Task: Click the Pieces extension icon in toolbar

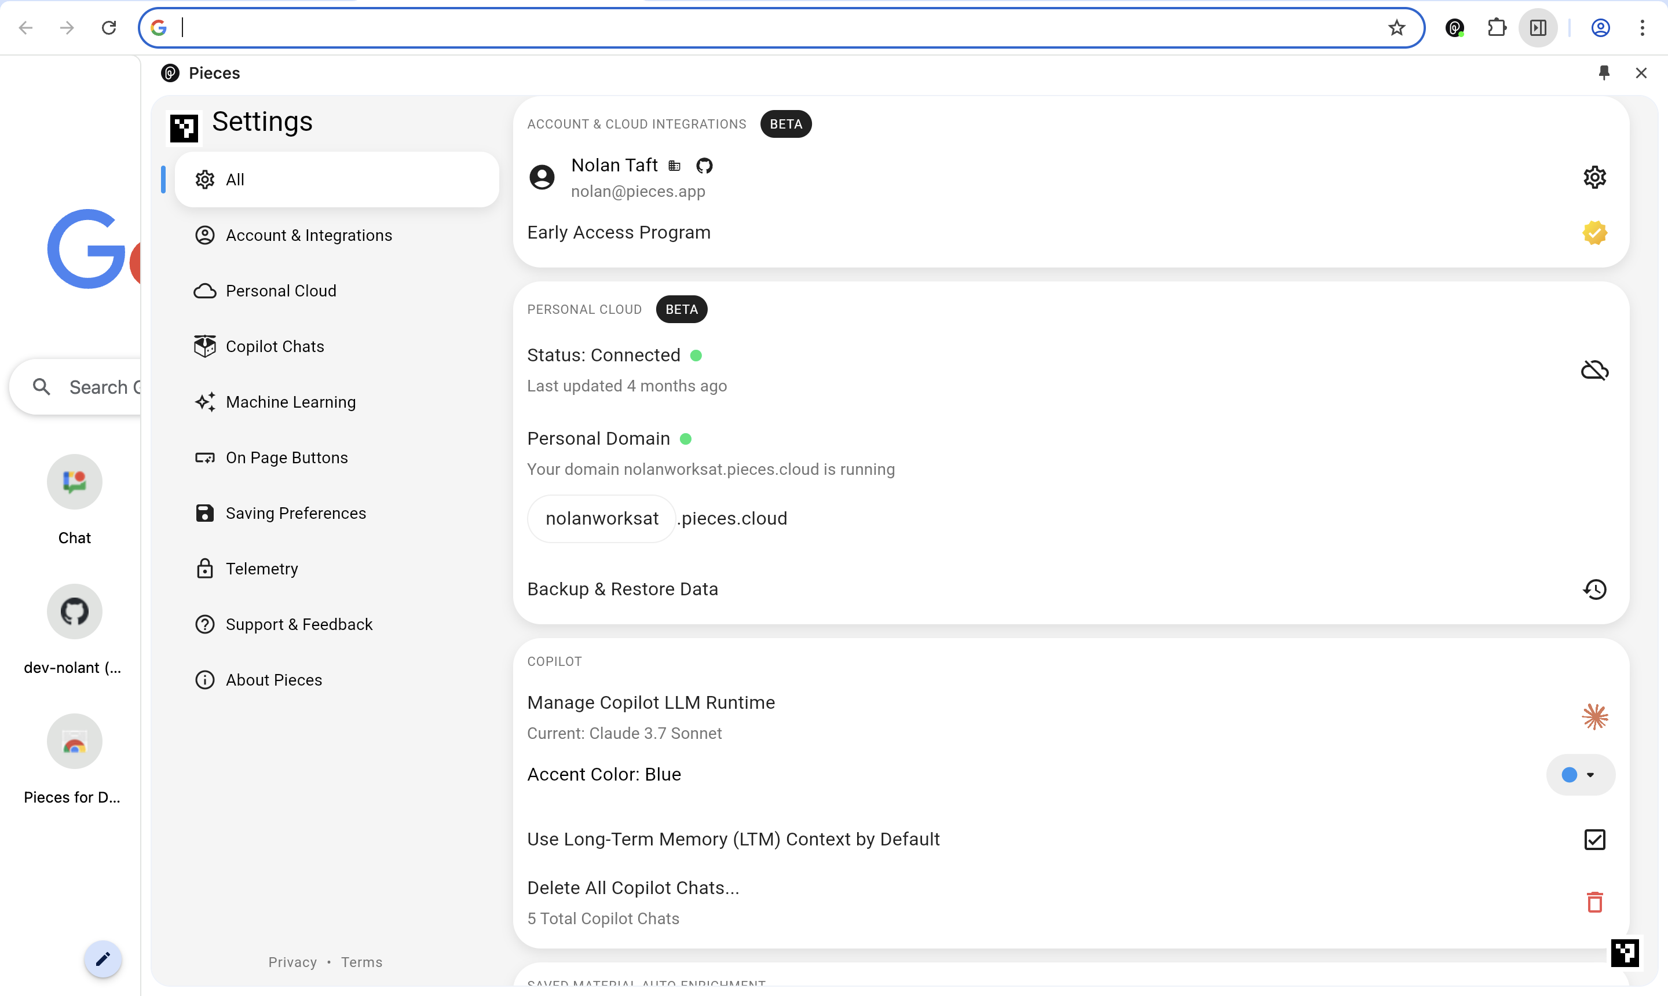Action: [1454, 28]
